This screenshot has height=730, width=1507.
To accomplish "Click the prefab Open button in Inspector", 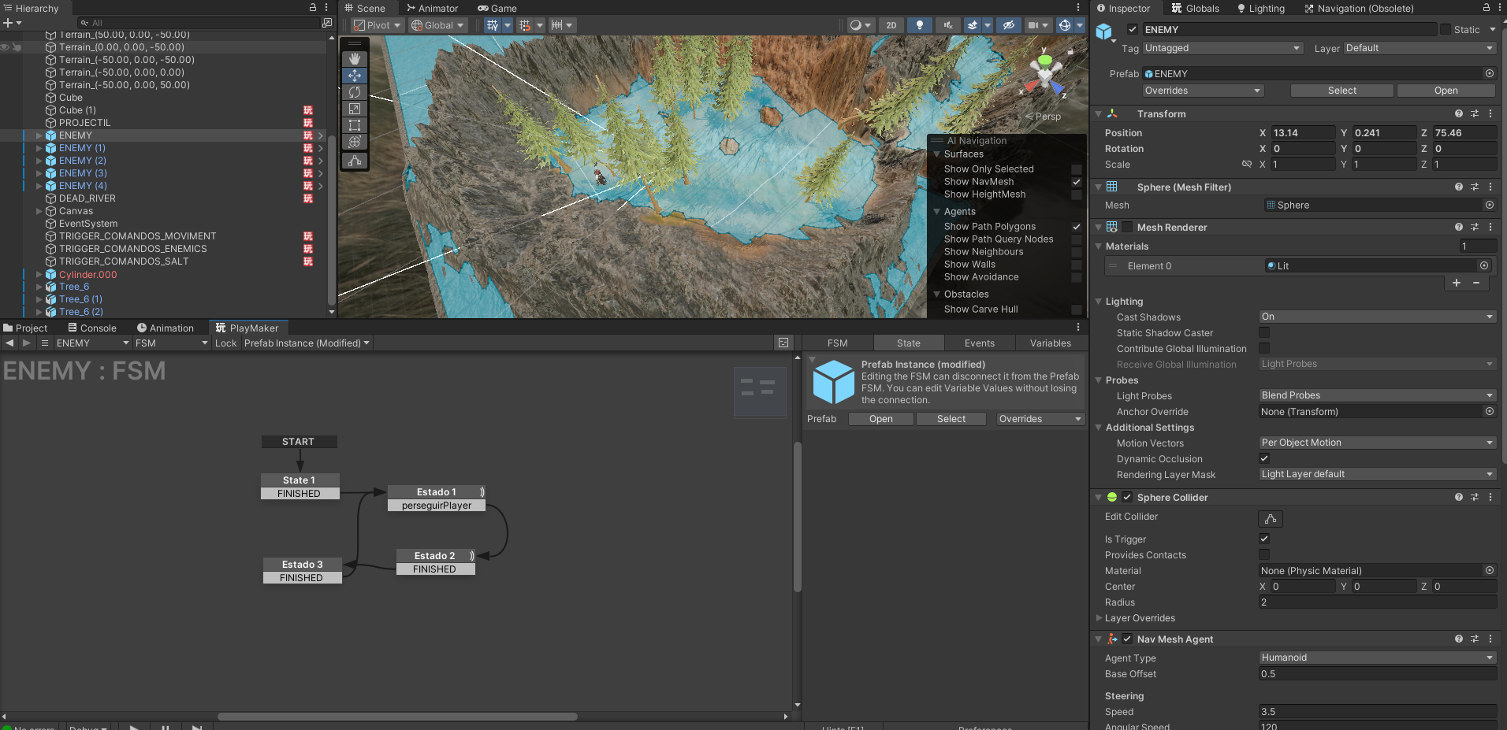I will 1446,91.
